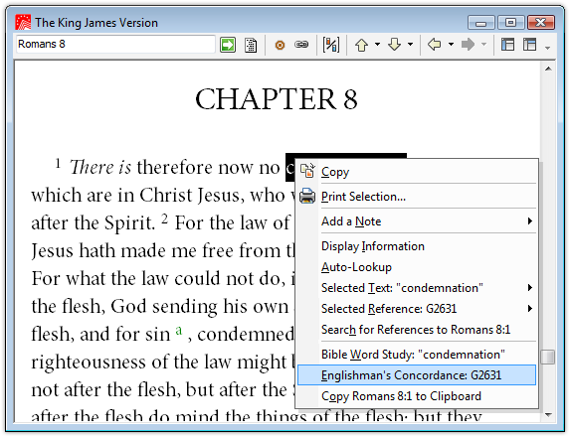The height and width of the screenshot is (437, 570).
Task: Choose Print Selection from the menu
Action: tap(417, 197)
